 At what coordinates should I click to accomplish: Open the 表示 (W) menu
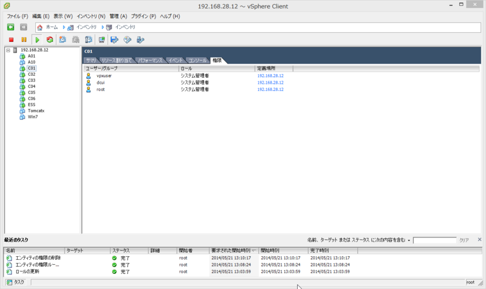[63, 16]
